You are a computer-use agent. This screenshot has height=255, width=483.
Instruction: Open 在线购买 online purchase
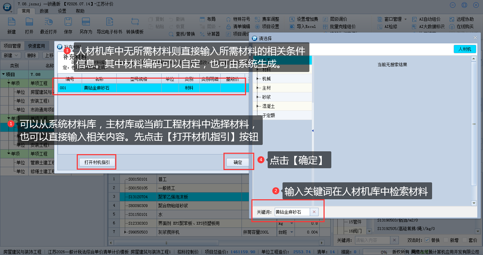(x=462, y=26)
